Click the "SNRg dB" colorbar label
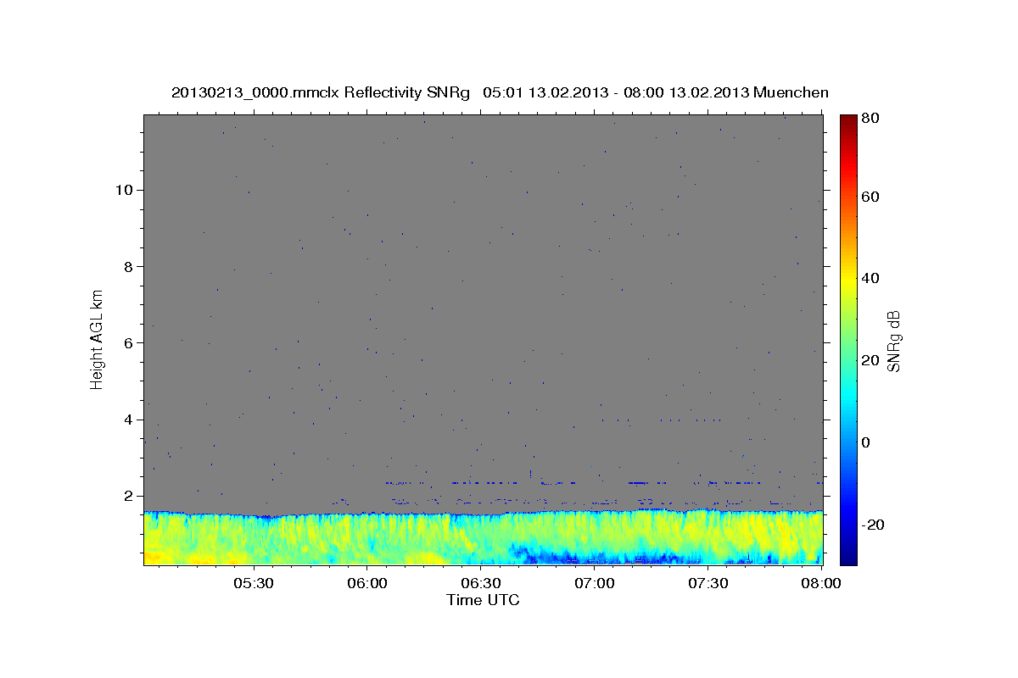The width and height of the screenshot is (1018, 678). 893,341
